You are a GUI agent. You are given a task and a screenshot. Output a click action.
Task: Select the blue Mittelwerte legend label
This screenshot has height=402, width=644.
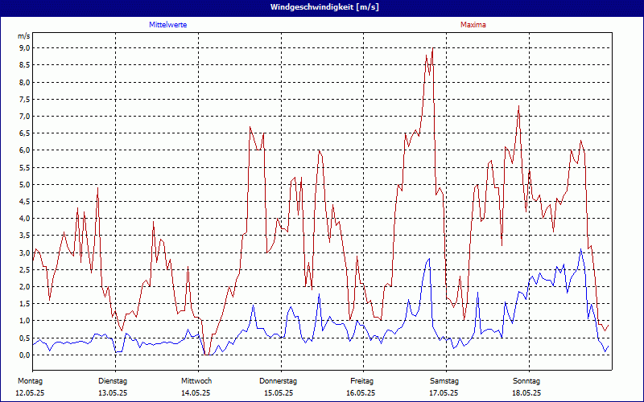pyautogui.click(x=168, y=25)
